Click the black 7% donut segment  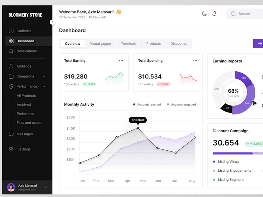point(227,108)
